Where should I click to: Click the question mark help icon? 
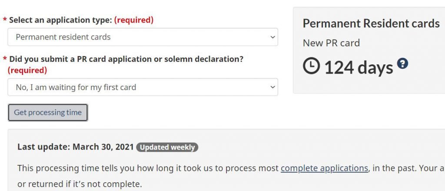(402, 63)
